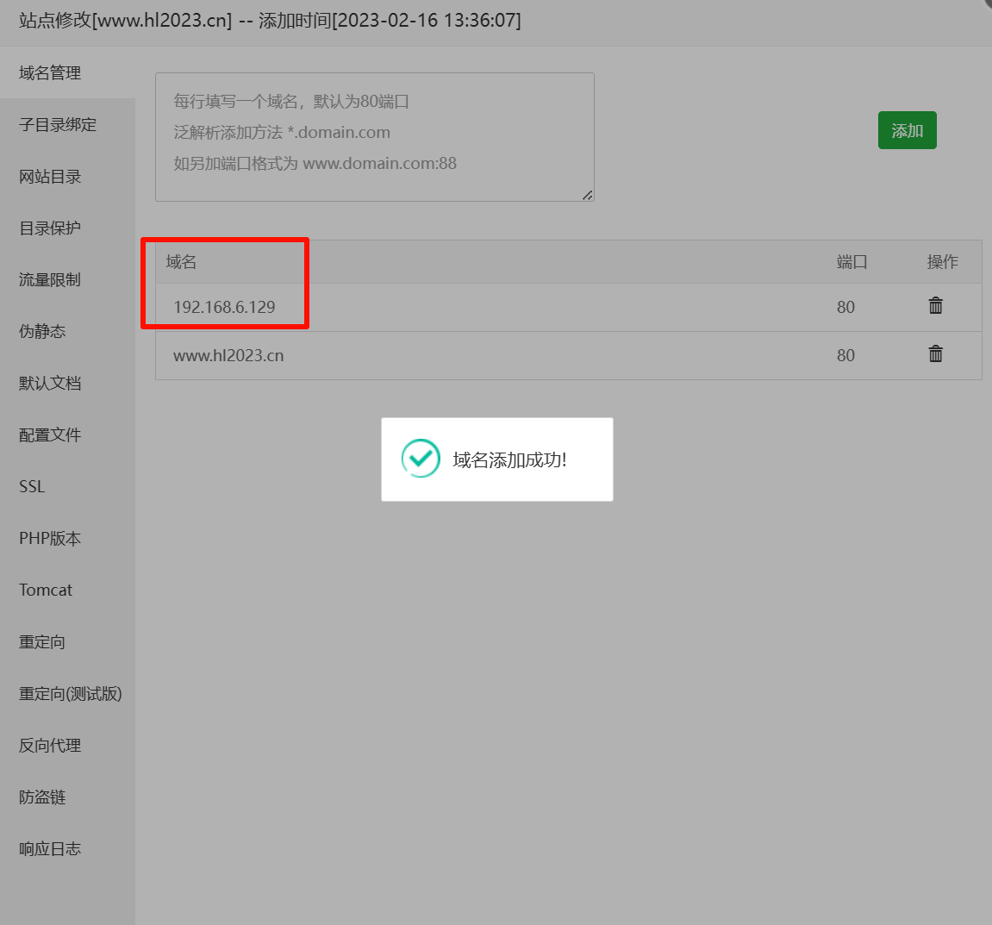
Task: Click the 端口 column header
Action: 852,262
